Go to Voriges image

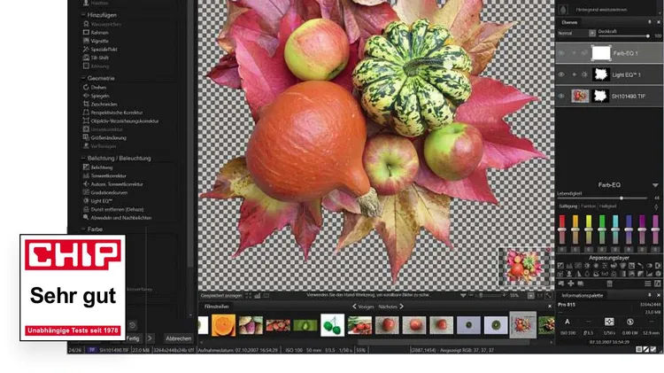point(363,307)
